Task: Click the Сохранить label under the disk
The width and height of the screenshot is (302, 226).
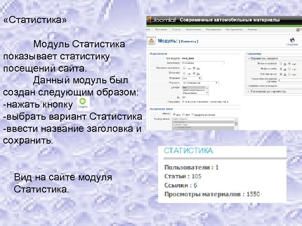Action: coord(292,45)
